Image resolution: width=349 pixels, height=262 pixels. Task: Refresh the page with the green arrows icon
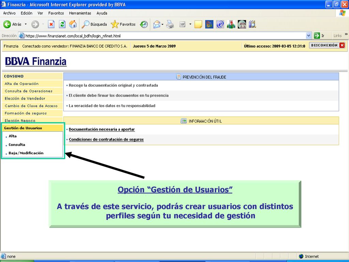[62, 24]
